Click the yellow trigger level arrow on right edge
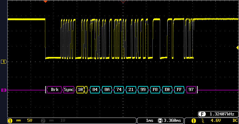This screenshot has width=239, height=124. pos(237,47)
